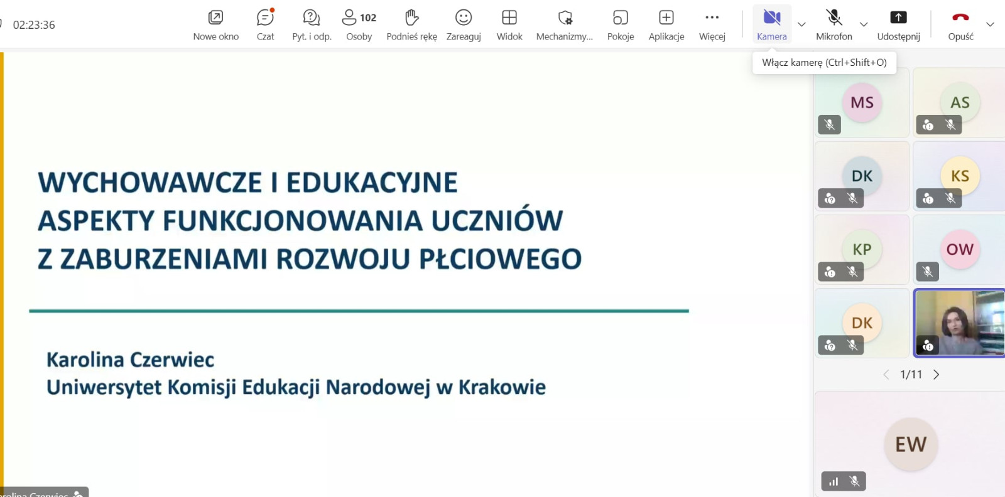Expand microphone options arrow next to Mikrofon
Viewport: 1005px width, 497px height.
click(x=864, y=24)
